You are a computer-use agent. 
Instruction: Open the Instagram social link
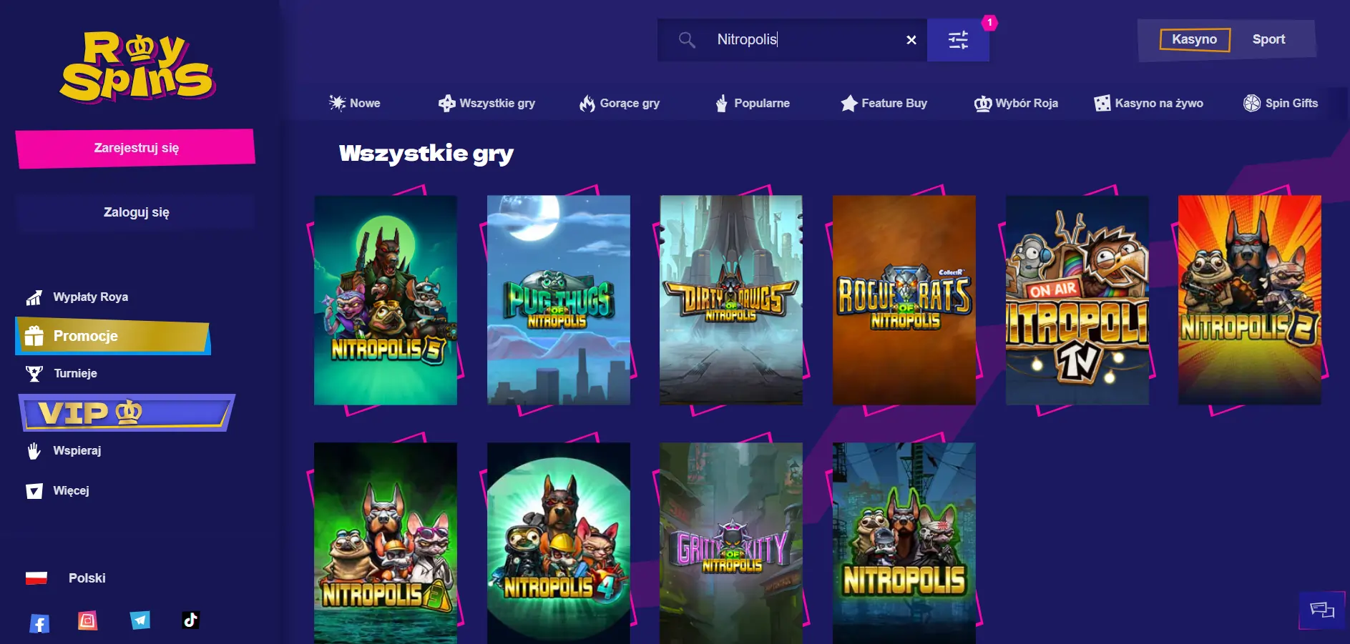pyautogui.click(x=87, y=620)
